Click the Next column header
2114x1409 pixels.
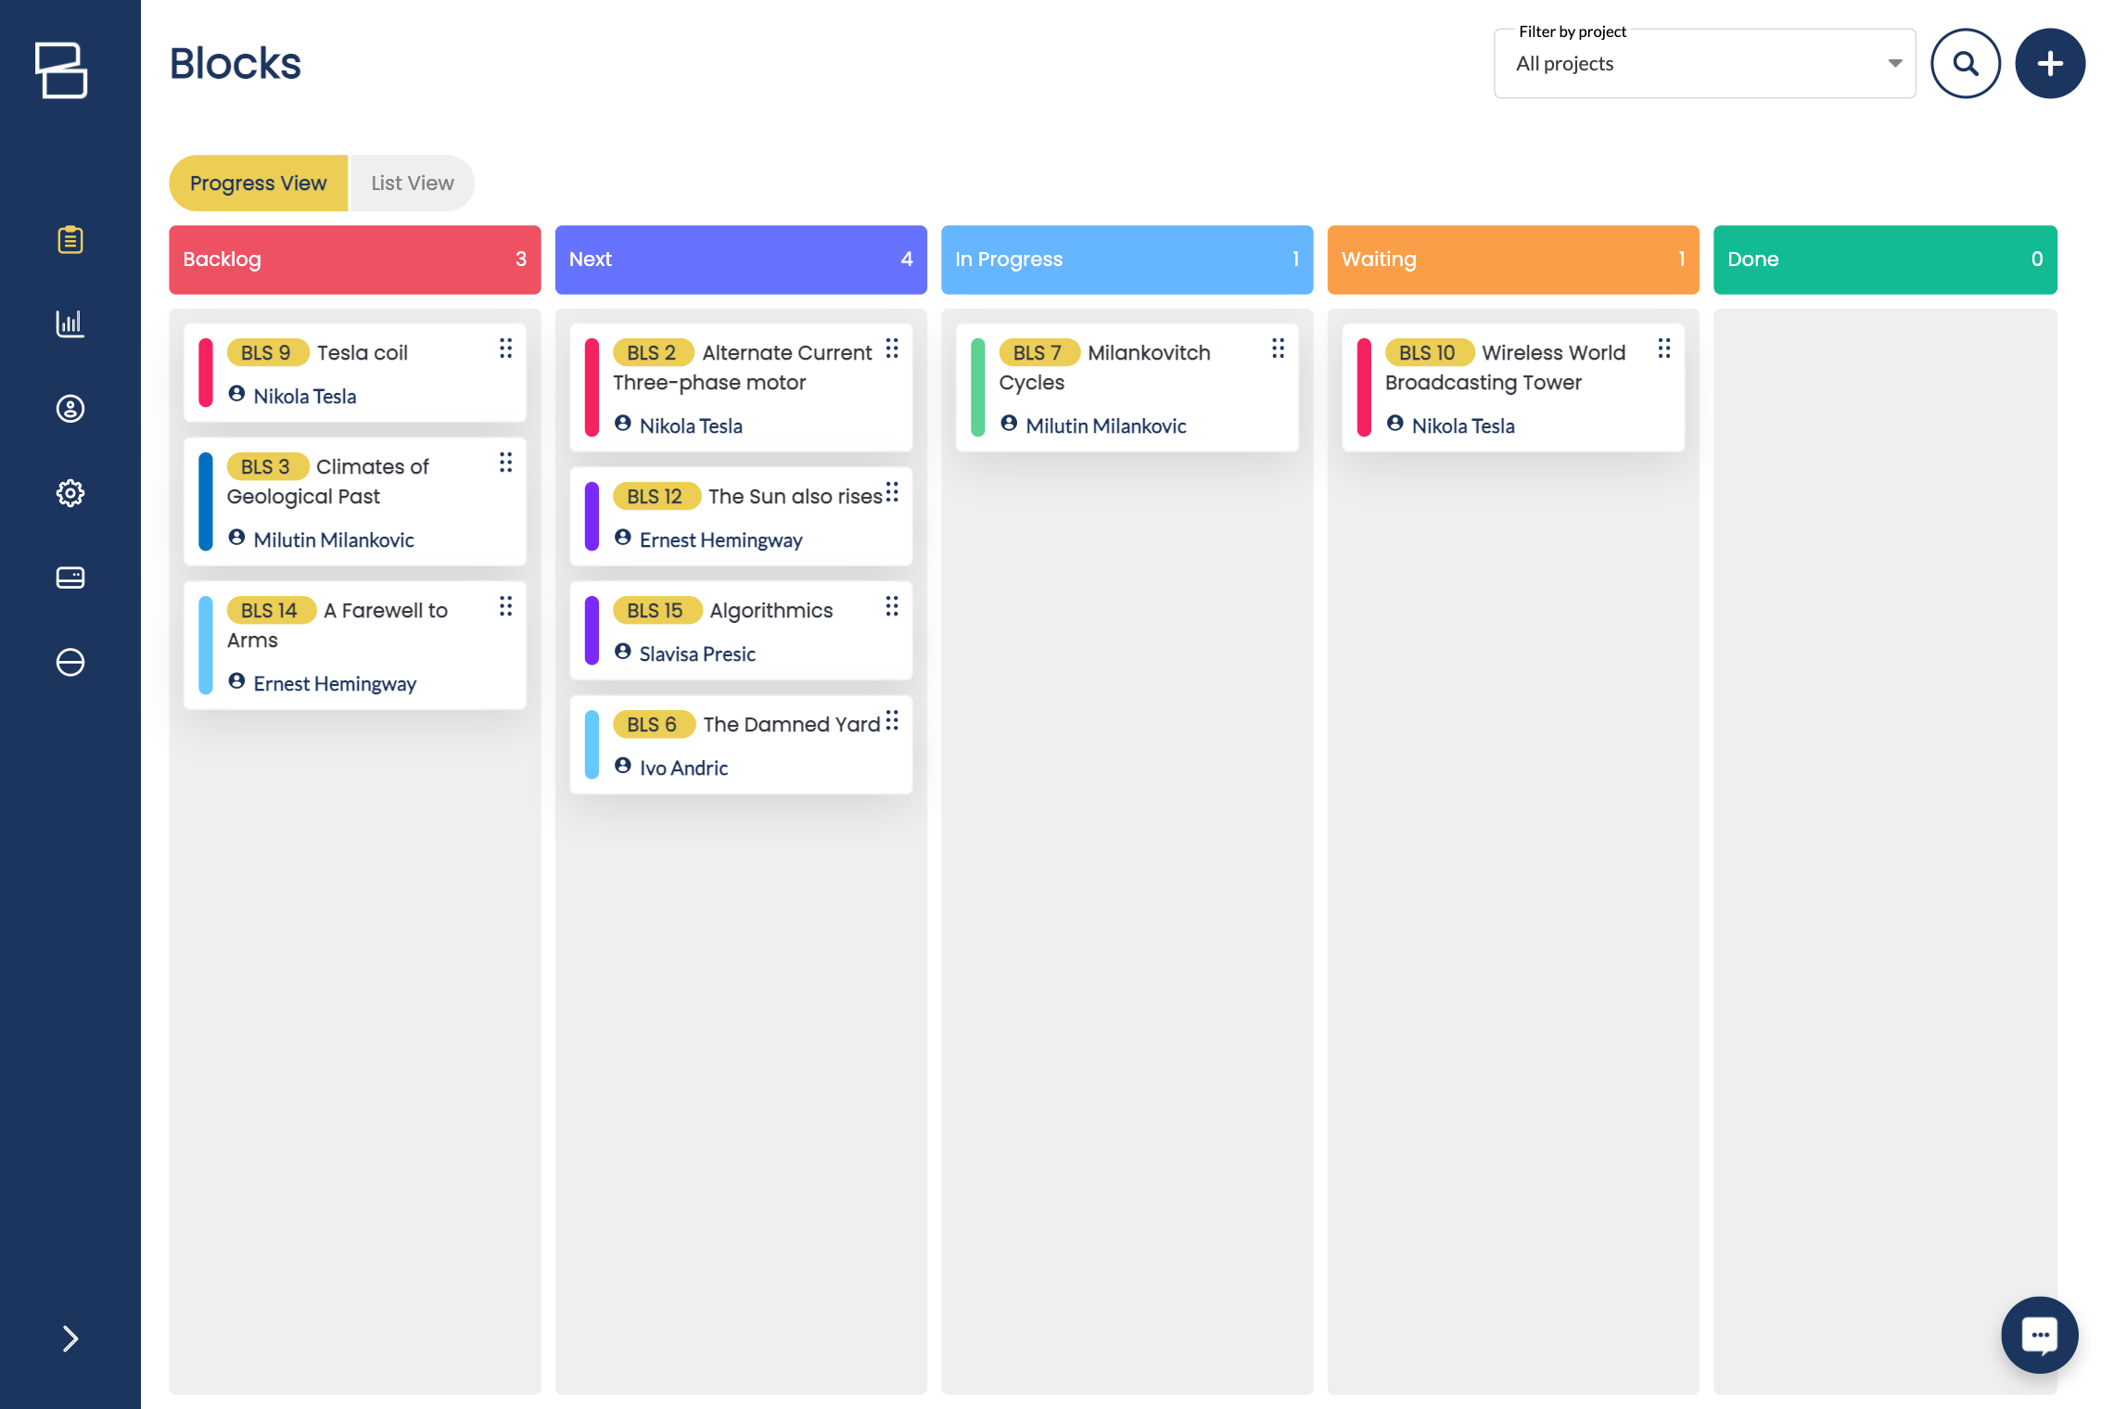coord(741,260)
